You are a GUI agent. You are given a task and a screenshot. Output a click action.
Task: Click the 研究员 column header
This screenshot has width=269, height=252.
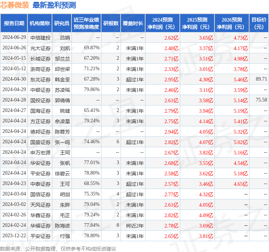pos(62,23)
